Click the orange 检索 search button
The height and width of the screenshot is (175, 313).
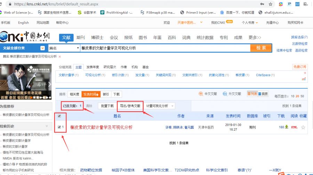(261, 48)
